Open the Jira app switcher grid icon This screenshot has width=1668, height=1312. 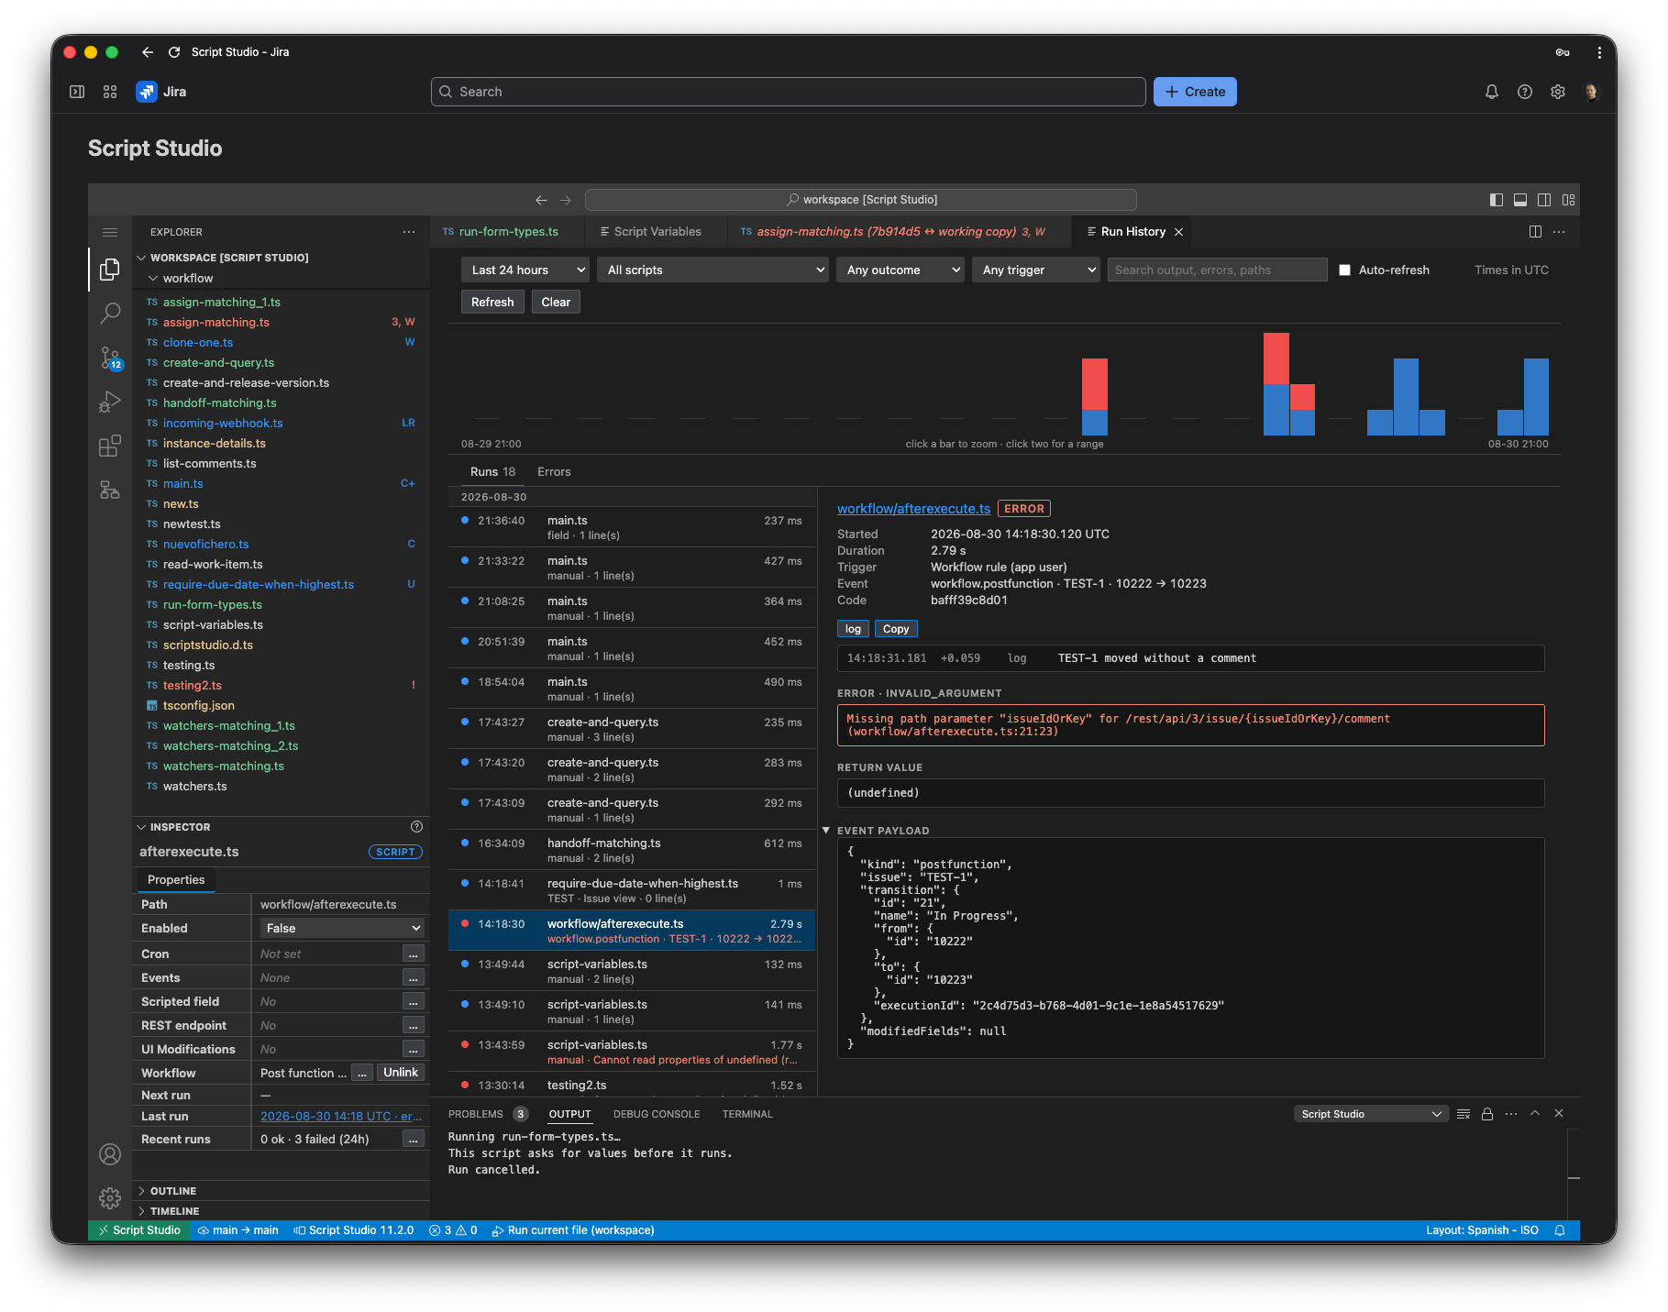click(110, 92)
